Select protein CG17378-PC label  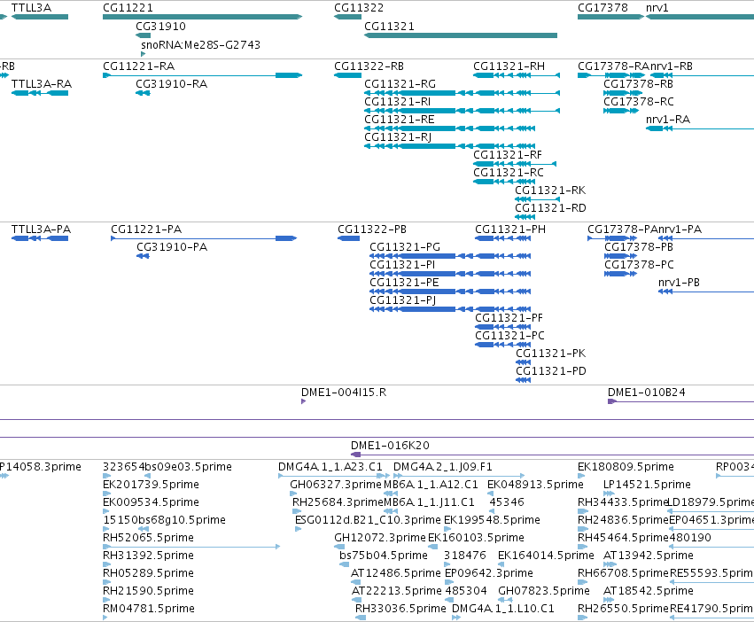pos(639,265)
